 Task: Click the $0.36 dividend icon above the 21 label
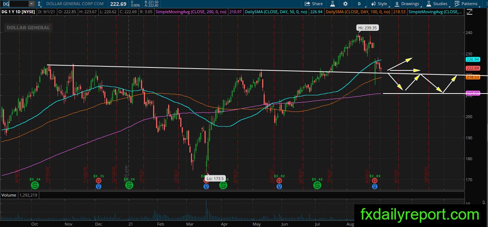(129, 186)
